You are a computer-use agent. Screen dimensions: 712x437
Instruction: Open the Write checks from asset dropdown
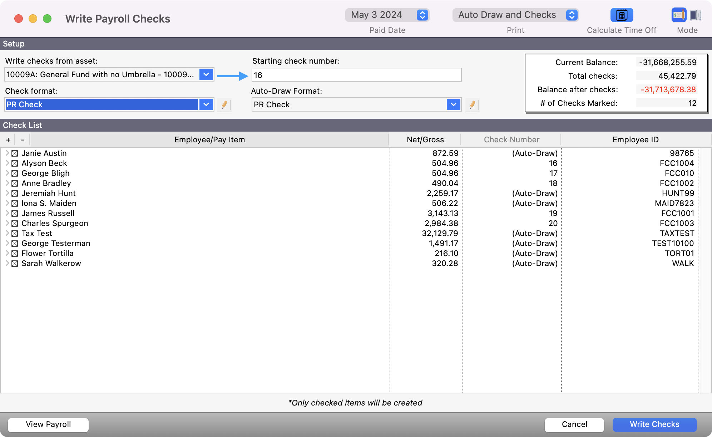tap(206, 75)
